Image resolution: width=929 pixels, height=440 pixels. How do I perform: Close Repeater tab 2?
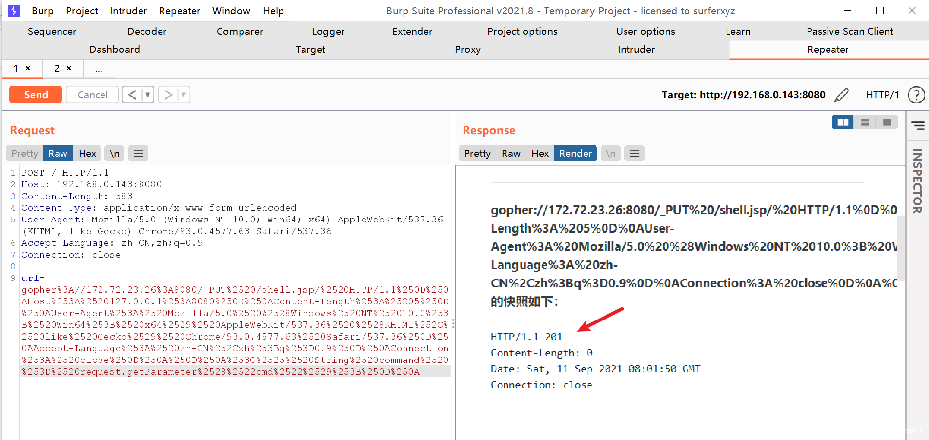(x=69, y=68)
